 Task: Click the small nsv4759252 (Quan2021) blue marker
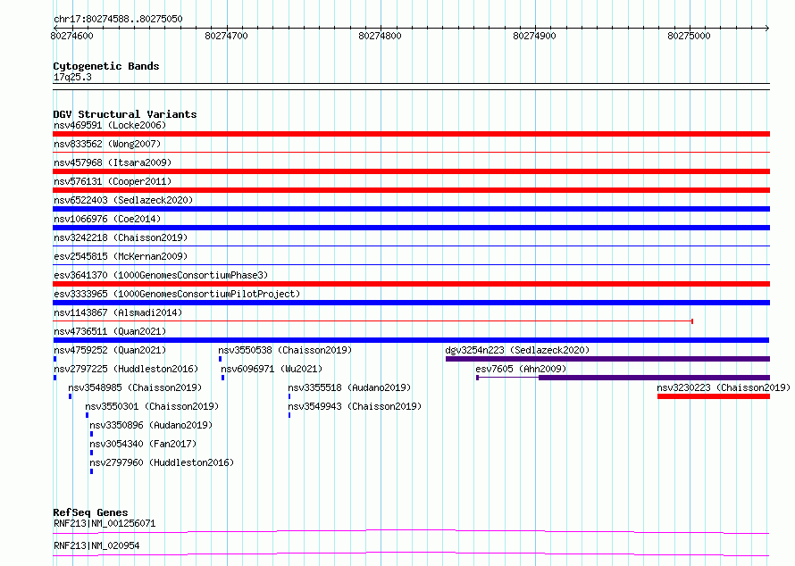tap(54, 359)
